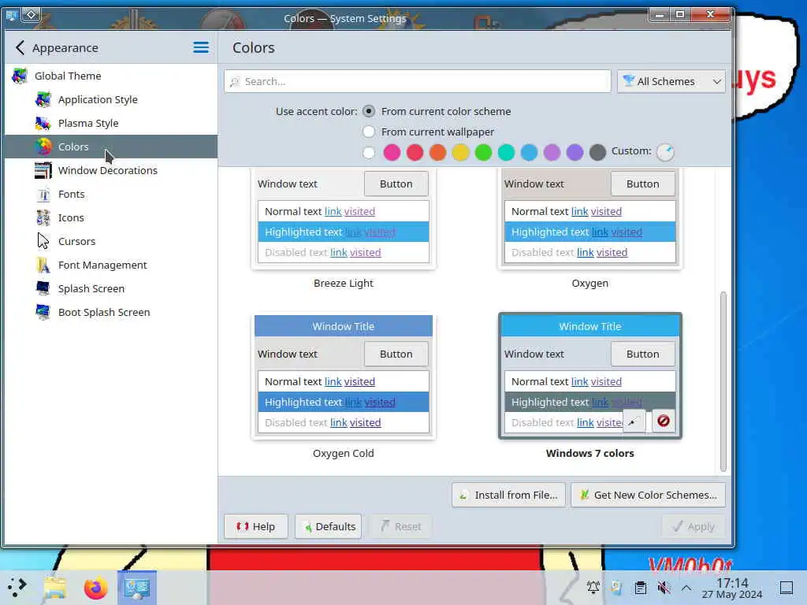Open the Splash Screen icon

point(43,288)
